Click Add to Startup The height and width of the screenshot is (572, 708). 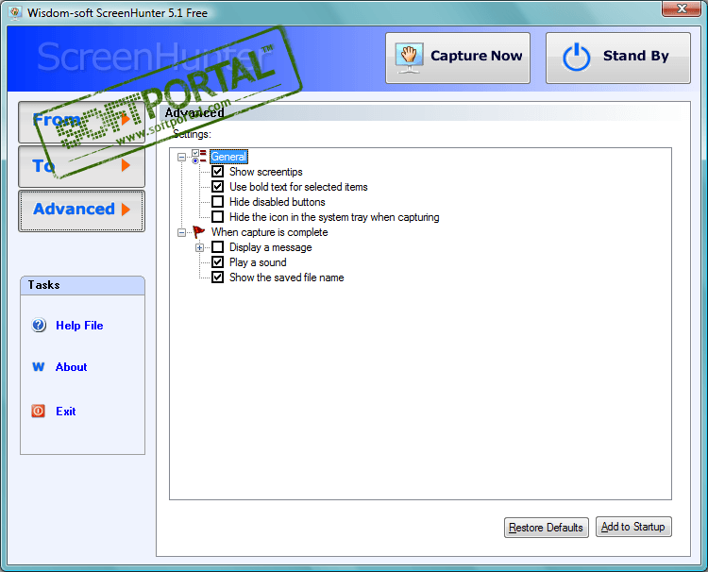point(633,527)
